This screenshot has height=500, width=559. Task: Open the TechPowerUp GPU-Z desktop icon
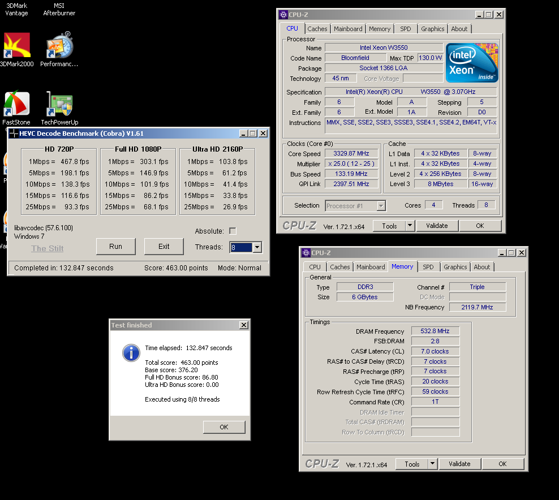[x=59, y=104]
